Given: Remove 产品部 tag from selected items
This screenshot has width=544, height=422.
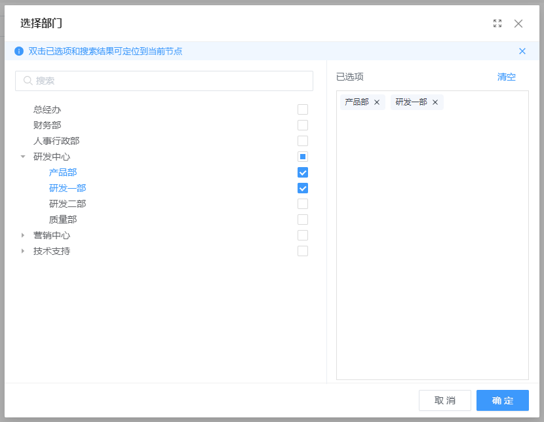Looking at the screenshot, I should (377, 102).
